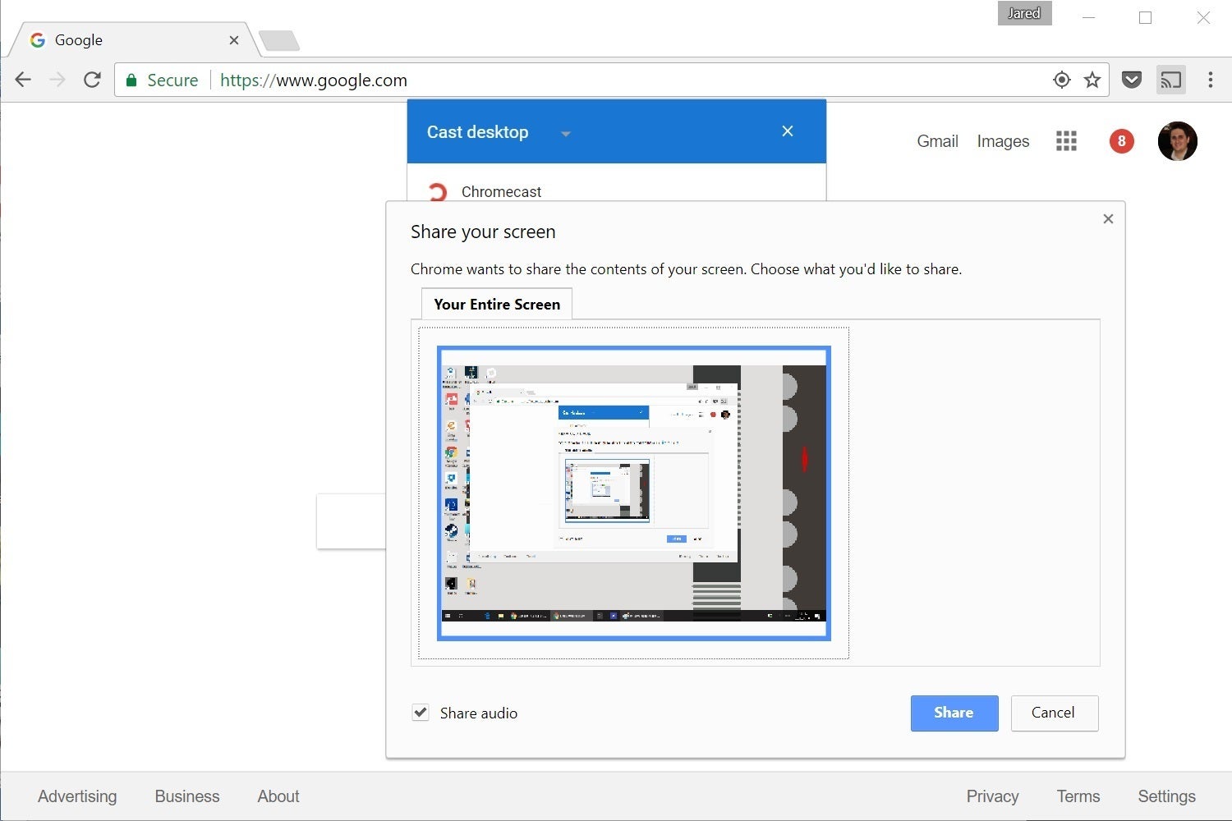Cancel the screen sharing dialog

(x=1054, y=713)
